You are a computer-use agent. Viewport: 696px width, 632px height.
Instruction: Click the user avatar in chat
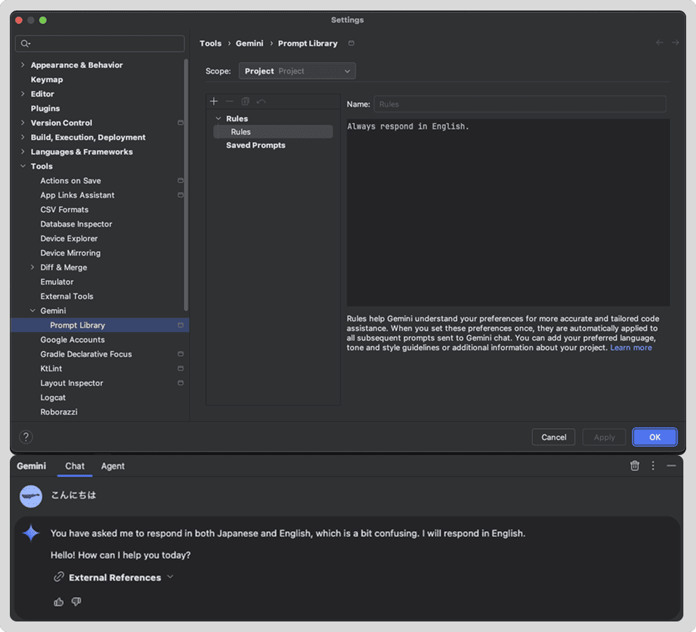click(31, 496)
